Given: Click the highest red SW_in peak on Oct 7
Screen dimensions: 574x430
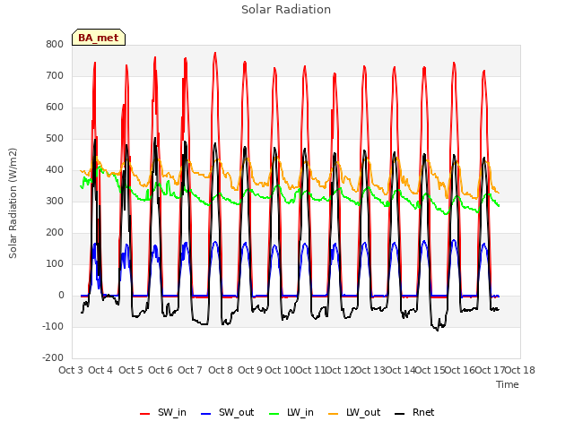Looking at the screenshot, I should click(x=215, y=53).
